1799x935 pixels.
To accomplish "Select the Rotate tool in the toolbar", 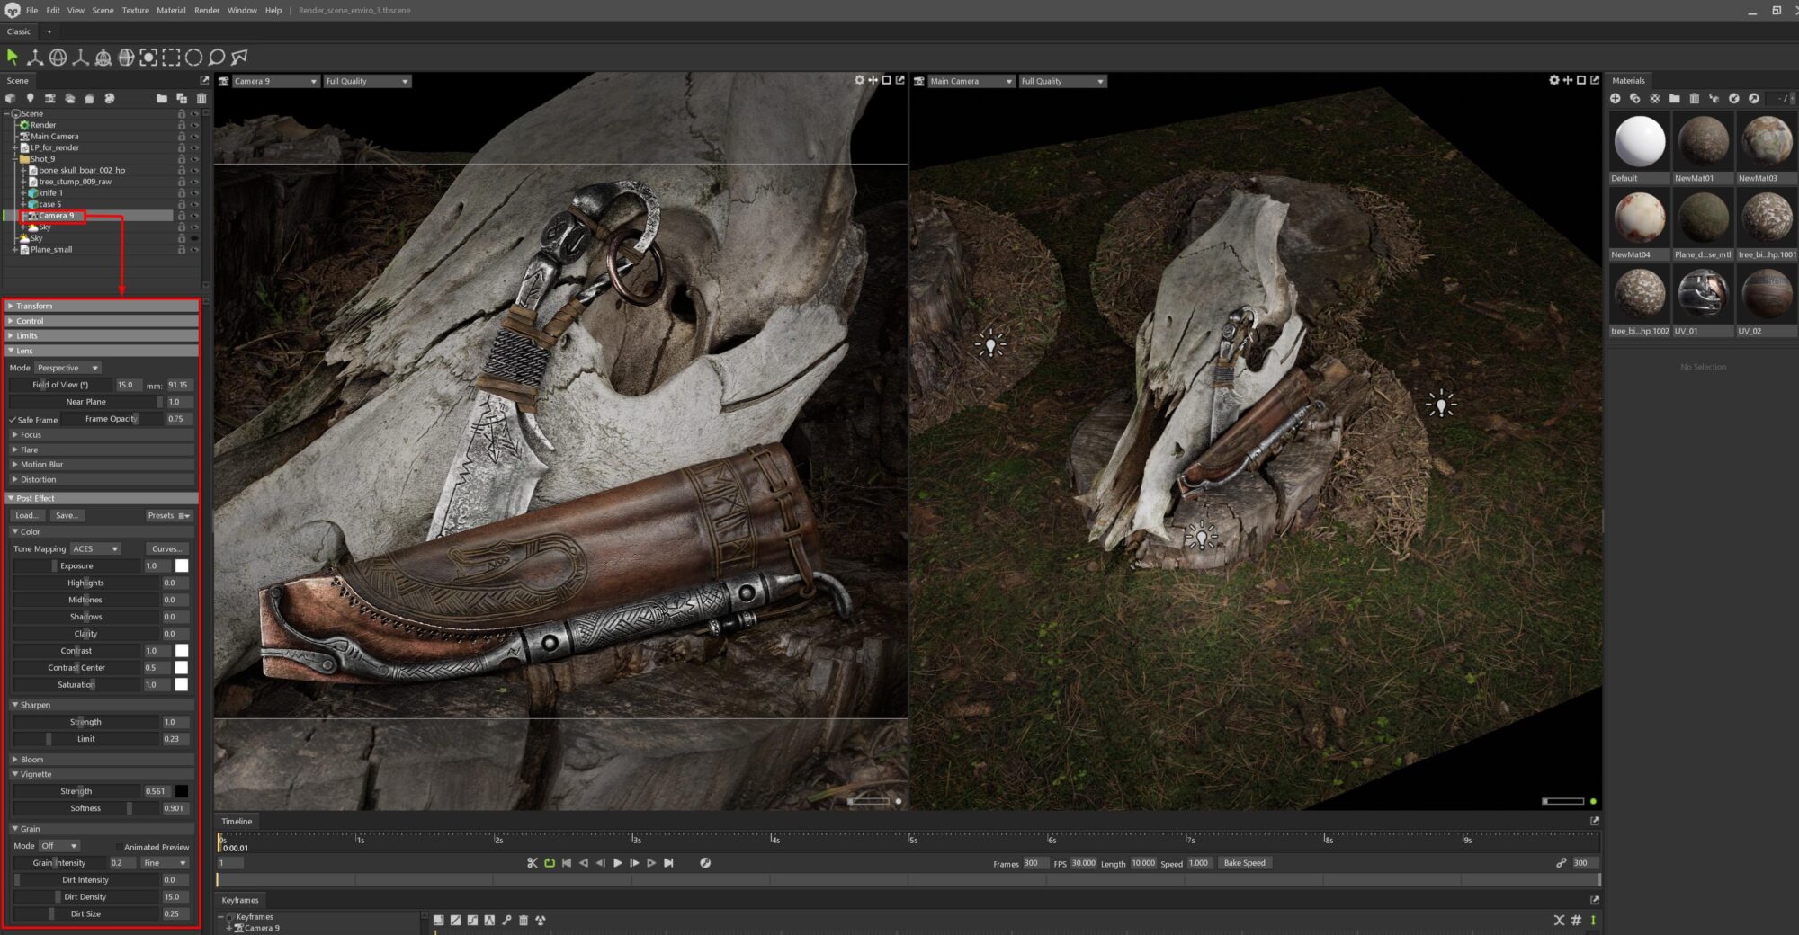I will [x=58, y=58].
